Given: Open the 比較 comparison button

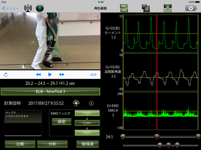Looking at the screenshot, I should click(x=20, y=144).
